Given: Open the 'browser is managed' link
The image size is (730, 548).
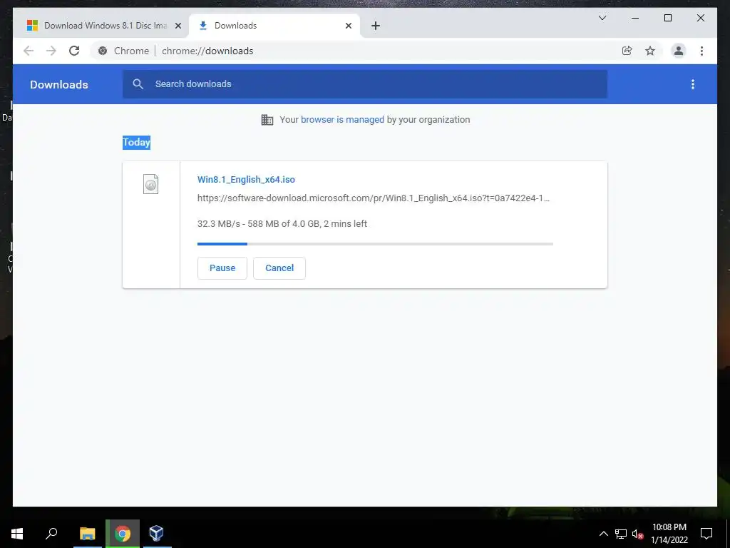Looking at the screenshot, I should click(342, 120).
